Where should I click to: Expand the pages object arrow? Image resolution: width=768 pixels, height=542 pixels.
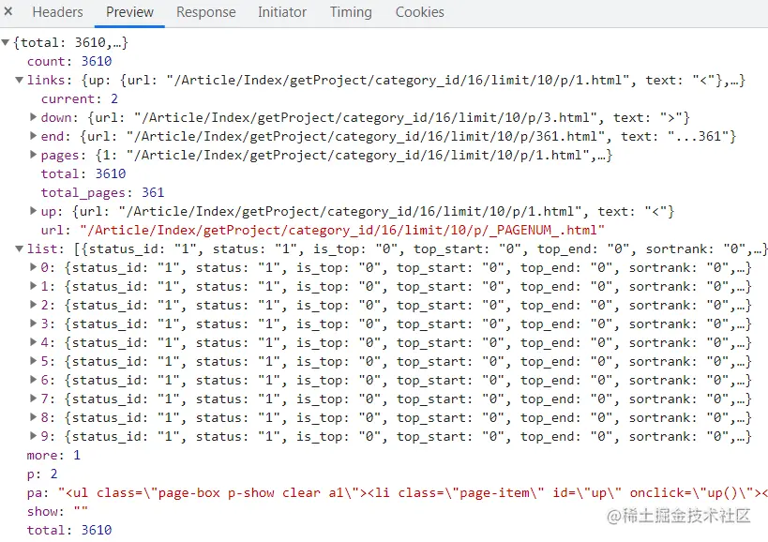point(34,155)
